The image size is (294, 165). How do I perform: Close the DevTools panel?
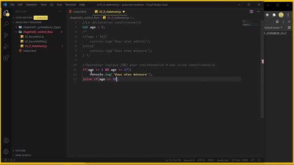click(x=289, y=22)
